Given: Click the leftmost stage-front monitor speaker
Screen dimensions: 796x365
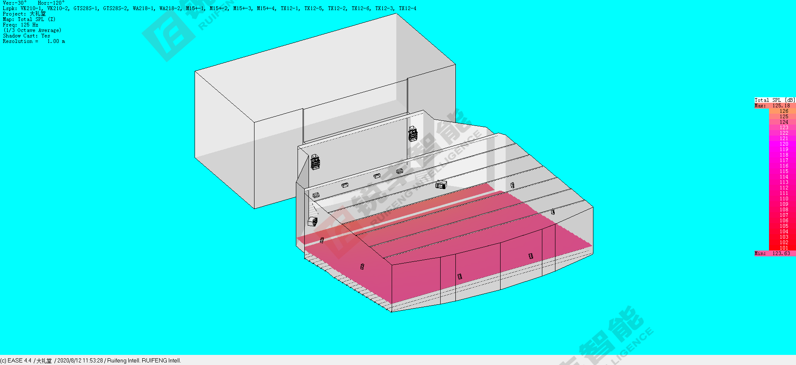Looking at the screenshot, I should 316,195.
